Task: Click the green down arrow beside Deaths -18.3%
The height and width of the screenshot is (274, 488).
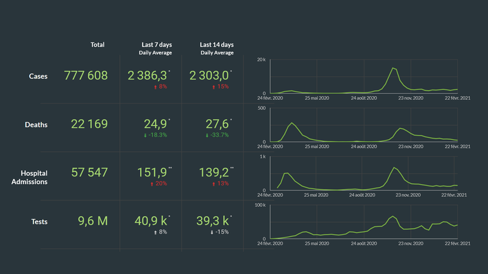Action: tap(146, 135)
